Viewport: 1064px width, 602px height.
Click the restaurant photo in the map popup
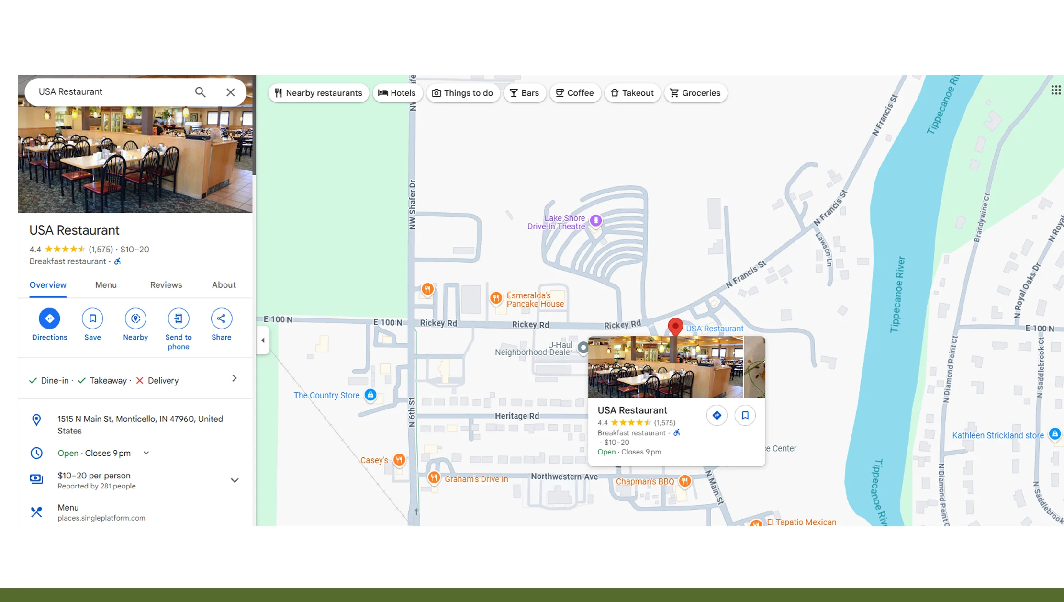(665, 367)
